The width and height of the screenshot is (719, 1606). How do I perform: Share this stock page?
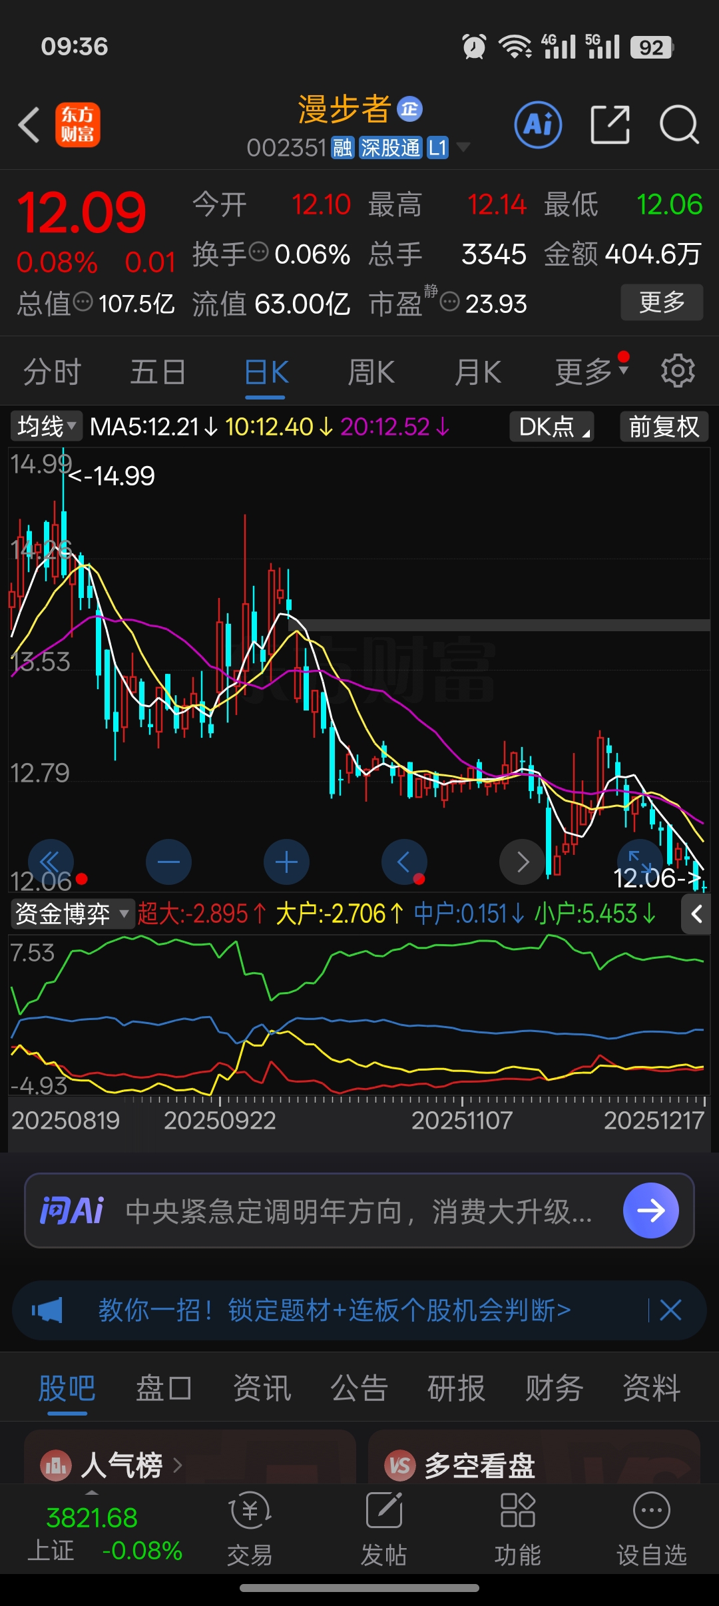click(x=610, y=125)
